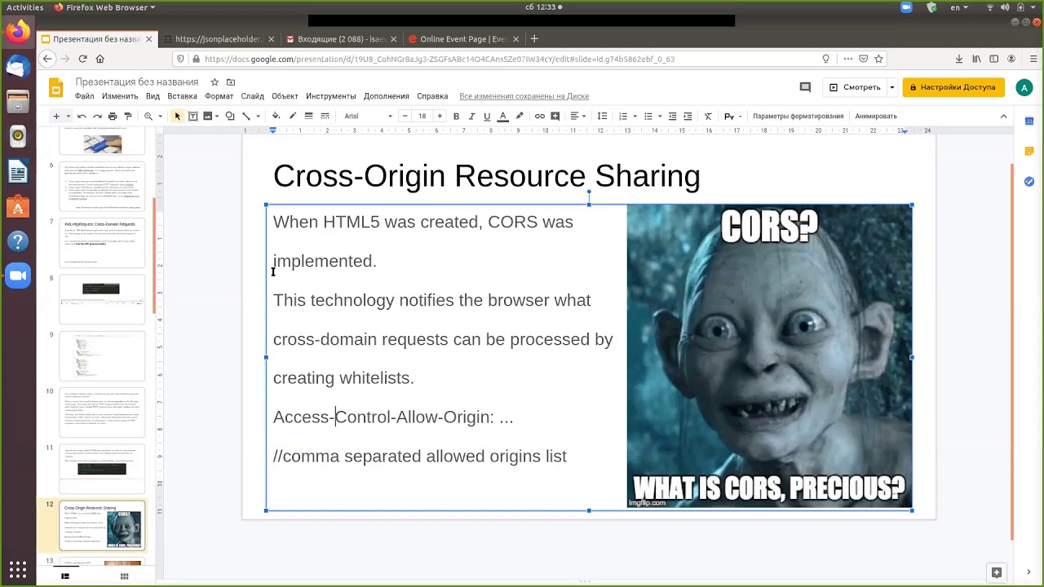1044x587 pixels.
Task: Increase indent of the text
Action: click(x=688, y=116)
